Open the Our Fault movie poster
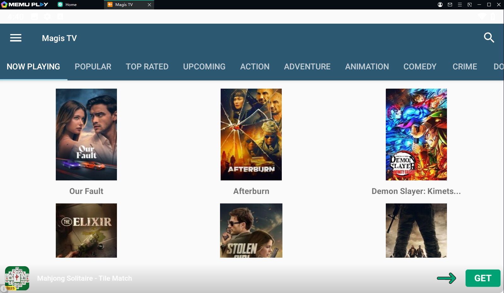 86,134
